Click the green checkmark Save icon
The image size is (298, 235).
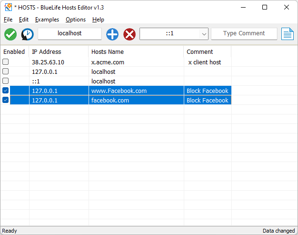click(x=10, y=34)
